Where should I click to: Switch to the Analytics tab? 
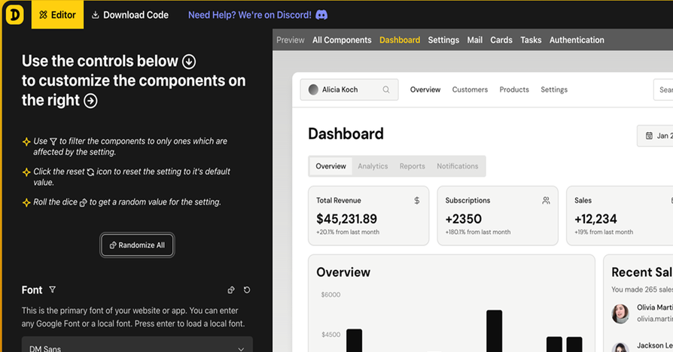pyautogui.click(x=373, y=166)
